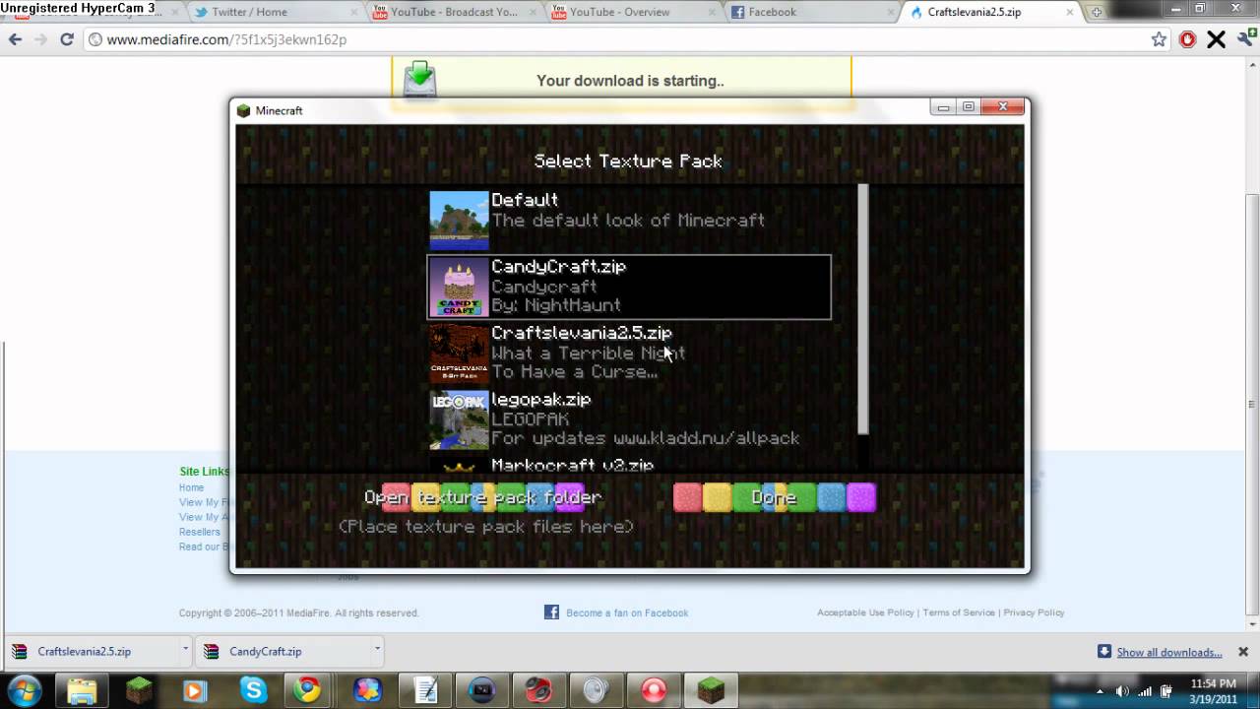
Task: Show all downloads link
Action: pyautogui.click(x=1168, y=652)
